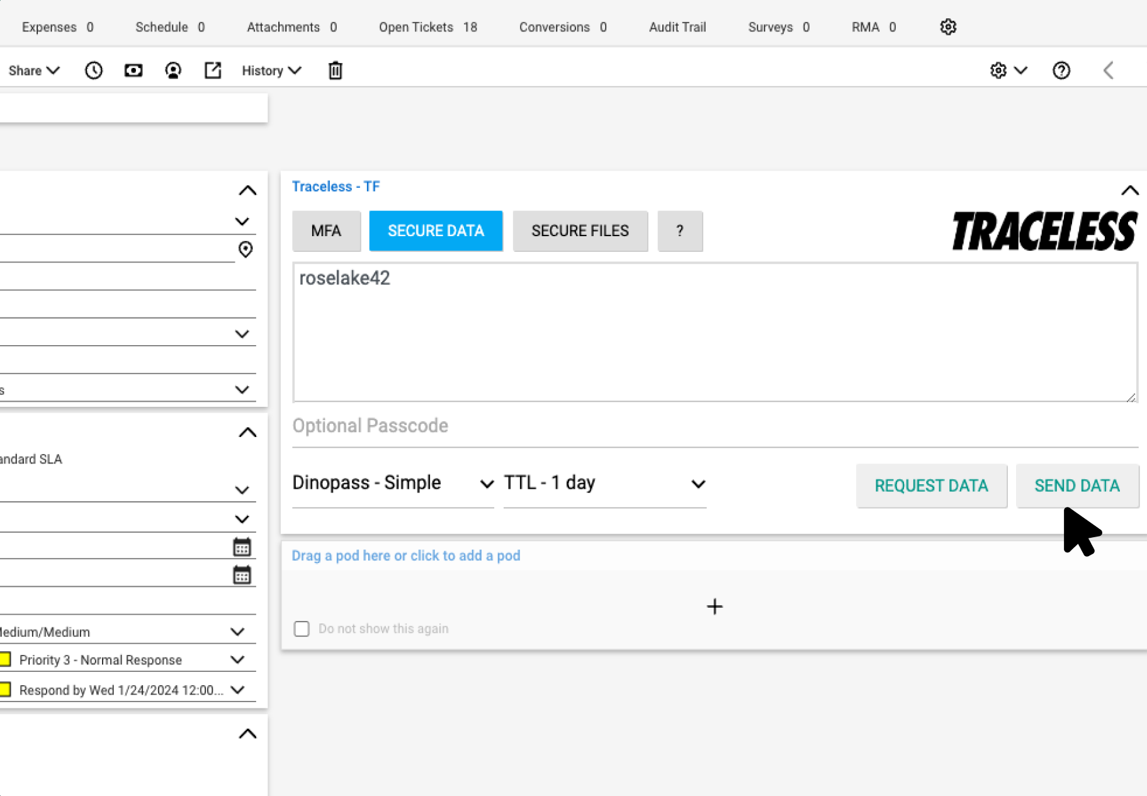Switch to the SECURE FILES tab

click(x=580, y=230)
